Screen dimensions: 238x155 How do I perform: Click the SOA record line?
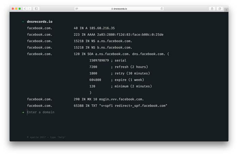(121, 54)
